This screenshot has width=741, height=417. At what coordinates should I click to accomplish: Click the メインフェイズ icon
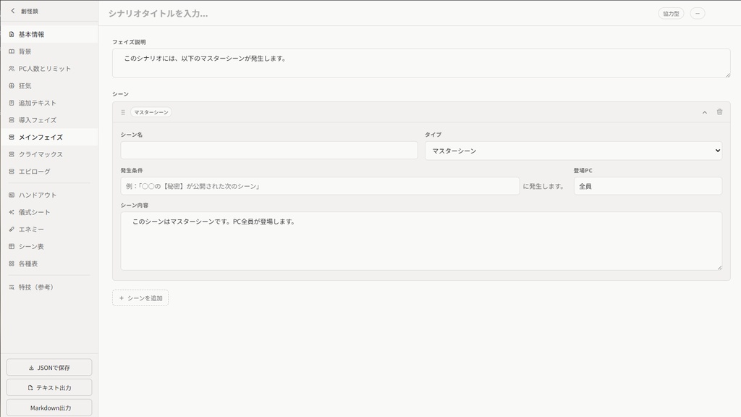pos(12,137)
